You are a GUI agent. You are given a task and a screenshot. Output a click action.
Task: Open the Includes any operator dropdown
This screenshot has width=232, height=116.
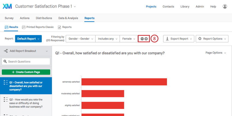[x=108, y=39]
